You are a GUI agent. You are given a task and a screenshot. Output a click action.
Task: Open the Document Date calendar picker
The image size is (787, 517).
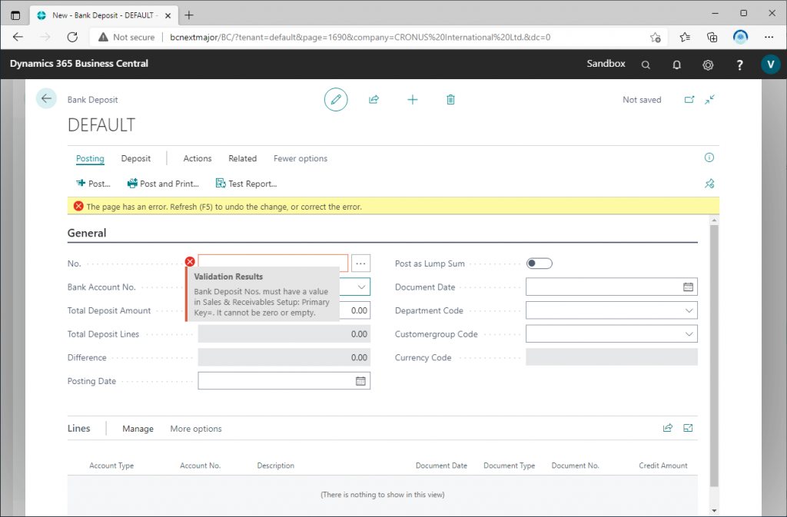click(688, 287)
